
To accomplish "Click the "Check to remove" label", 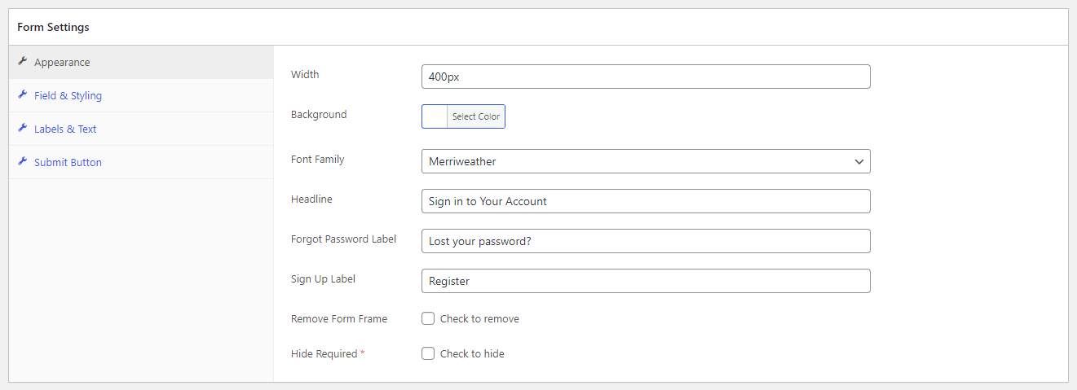I will 479,318.
